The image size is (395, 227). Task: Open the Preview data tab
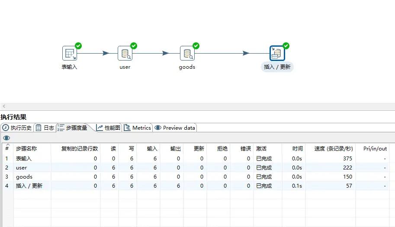175,128
